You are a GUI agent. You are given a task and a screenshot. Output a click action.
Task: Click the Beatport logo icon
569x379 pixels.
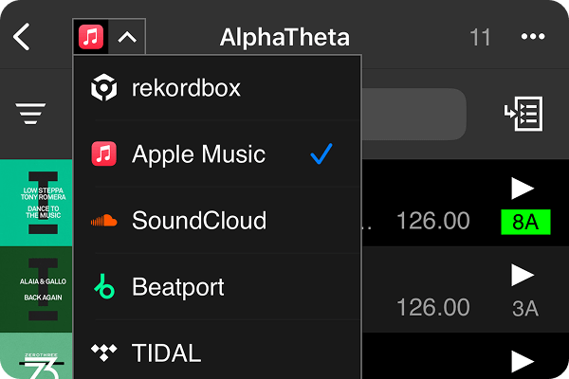coord(103,287)
